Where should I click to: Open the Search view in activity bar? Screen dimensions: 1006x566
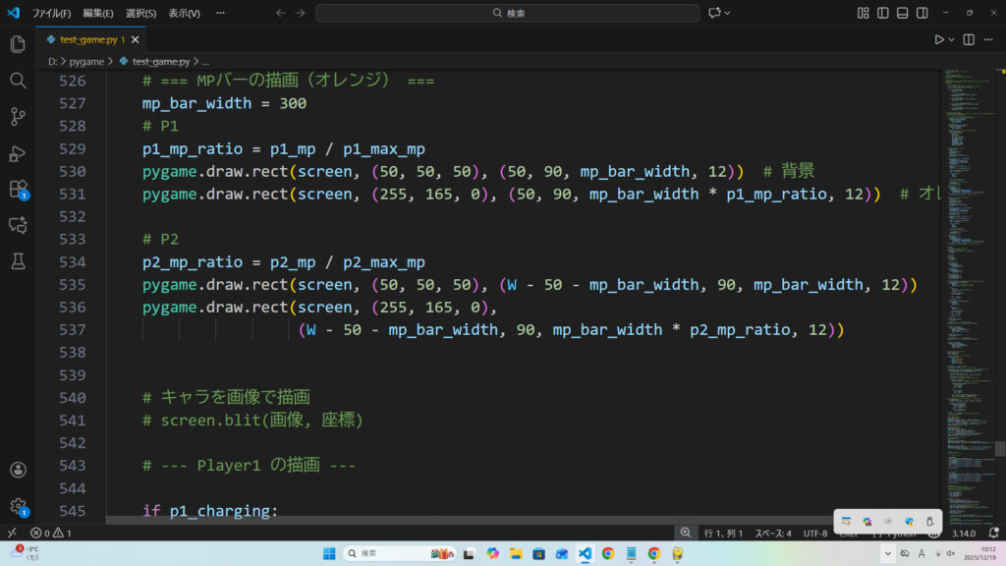click(x=17, y=81)
